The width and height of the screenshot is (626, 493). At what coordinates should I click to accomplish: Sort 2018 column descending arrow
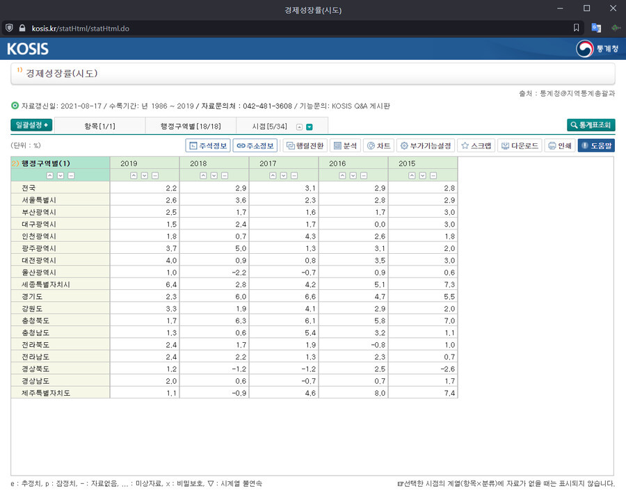[x=214, y=176]
